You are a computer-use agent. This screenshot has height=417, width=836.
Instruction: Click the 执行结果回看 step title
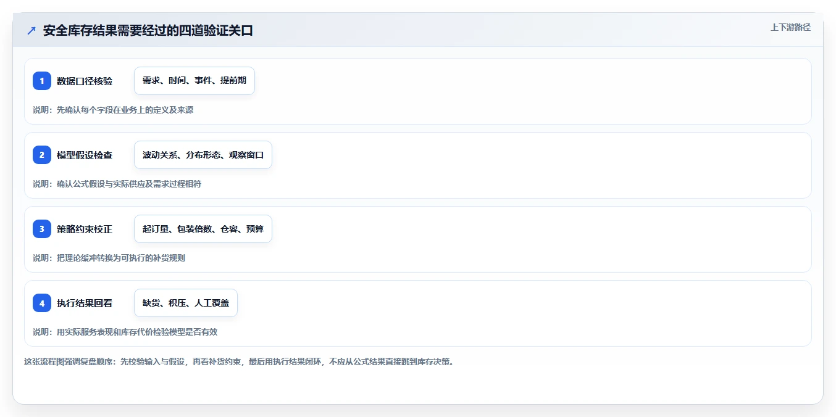[x=85, y=303]
